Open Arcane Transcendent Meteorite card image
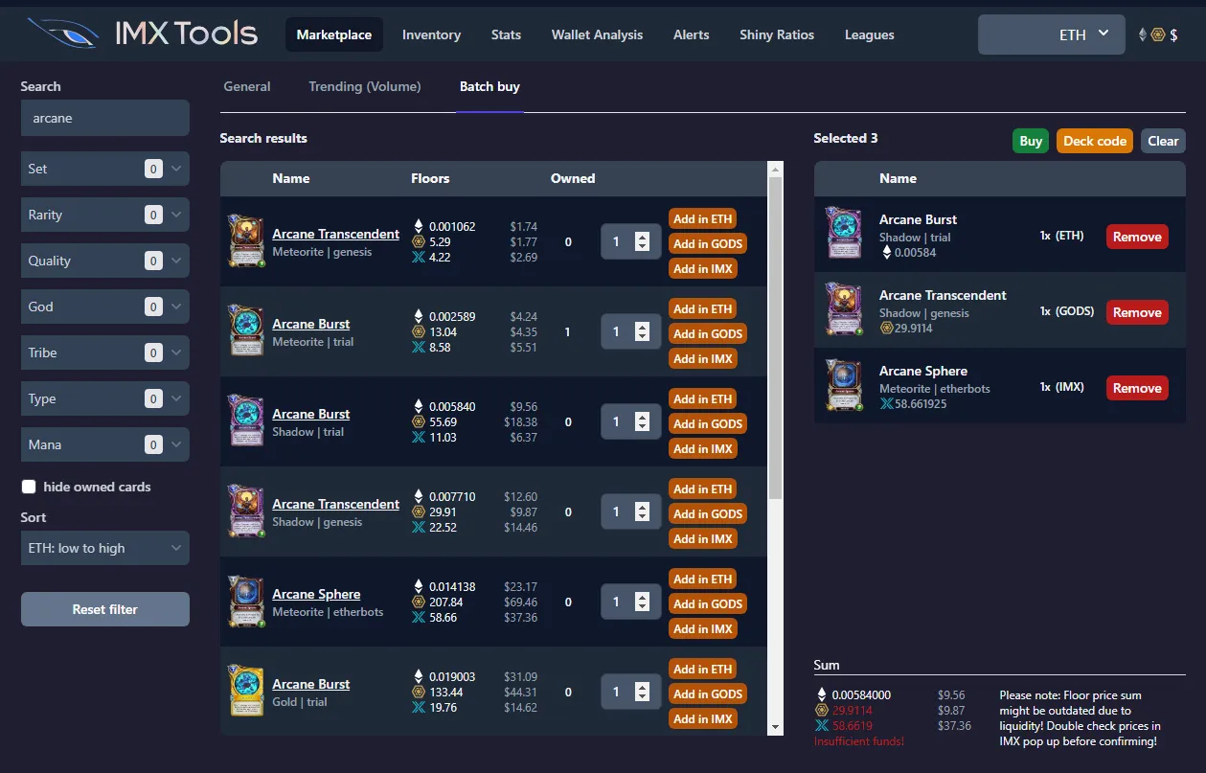1206x773 pixels. pos(246,241)
